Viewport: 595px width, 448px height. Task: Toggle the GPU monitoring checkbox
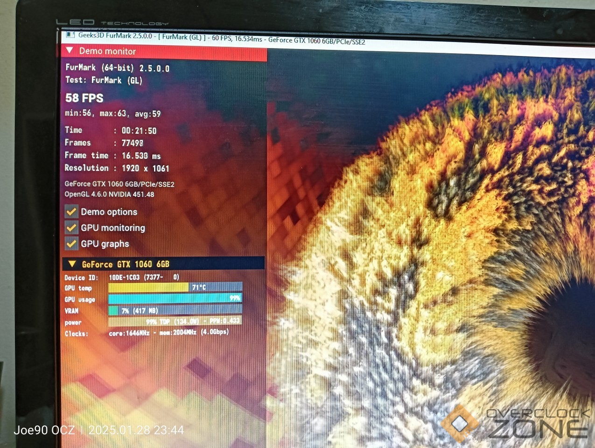click(71, 227)
